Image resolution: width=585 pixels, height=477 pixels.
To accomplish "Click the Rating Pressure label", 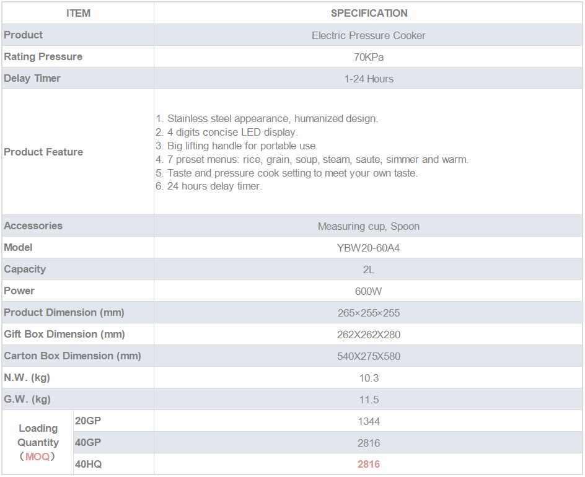I will coord(43,57).
